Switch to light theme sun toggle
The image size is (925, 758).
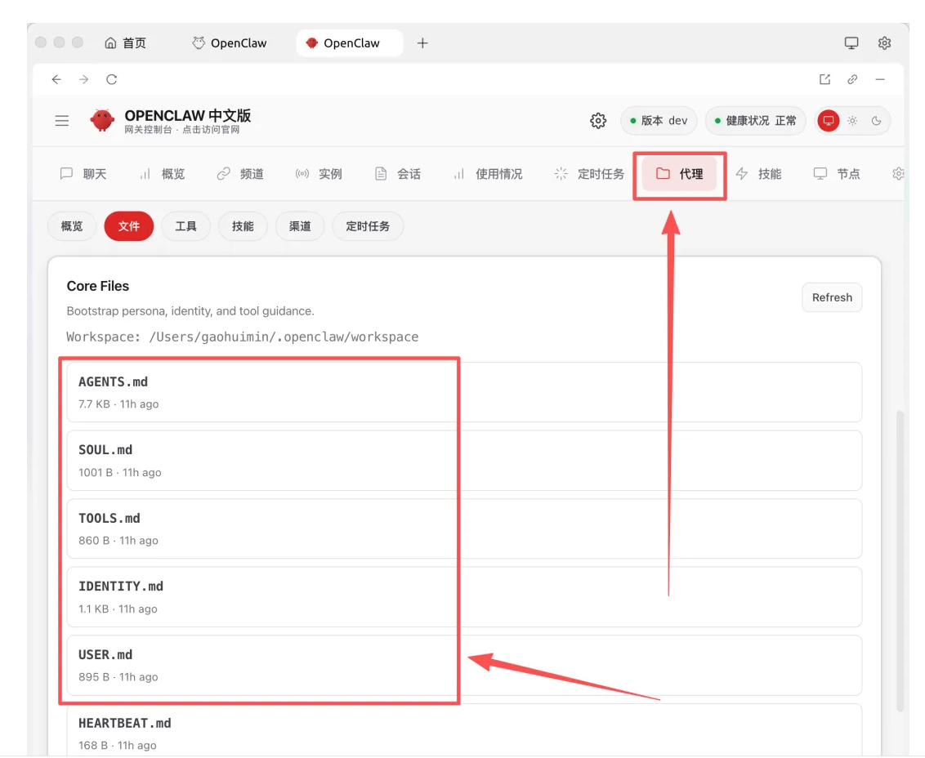click(x=852, y=121)
